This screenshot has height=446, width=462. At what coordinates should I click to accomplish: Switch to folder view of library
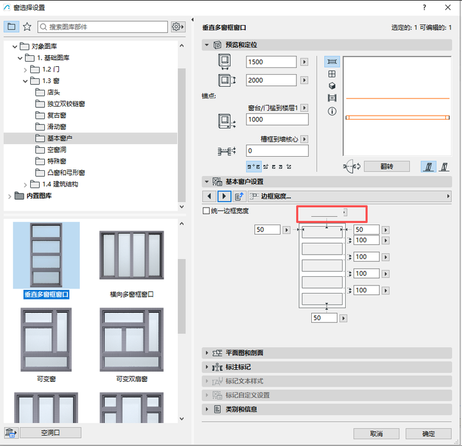12,27
